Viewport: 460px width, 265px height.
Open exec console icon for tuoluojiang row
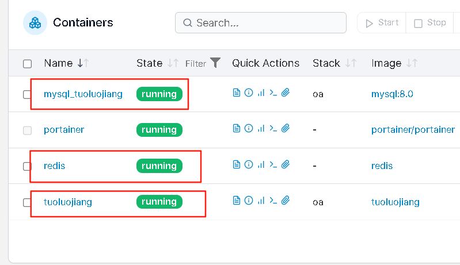(x=273, y=201)
